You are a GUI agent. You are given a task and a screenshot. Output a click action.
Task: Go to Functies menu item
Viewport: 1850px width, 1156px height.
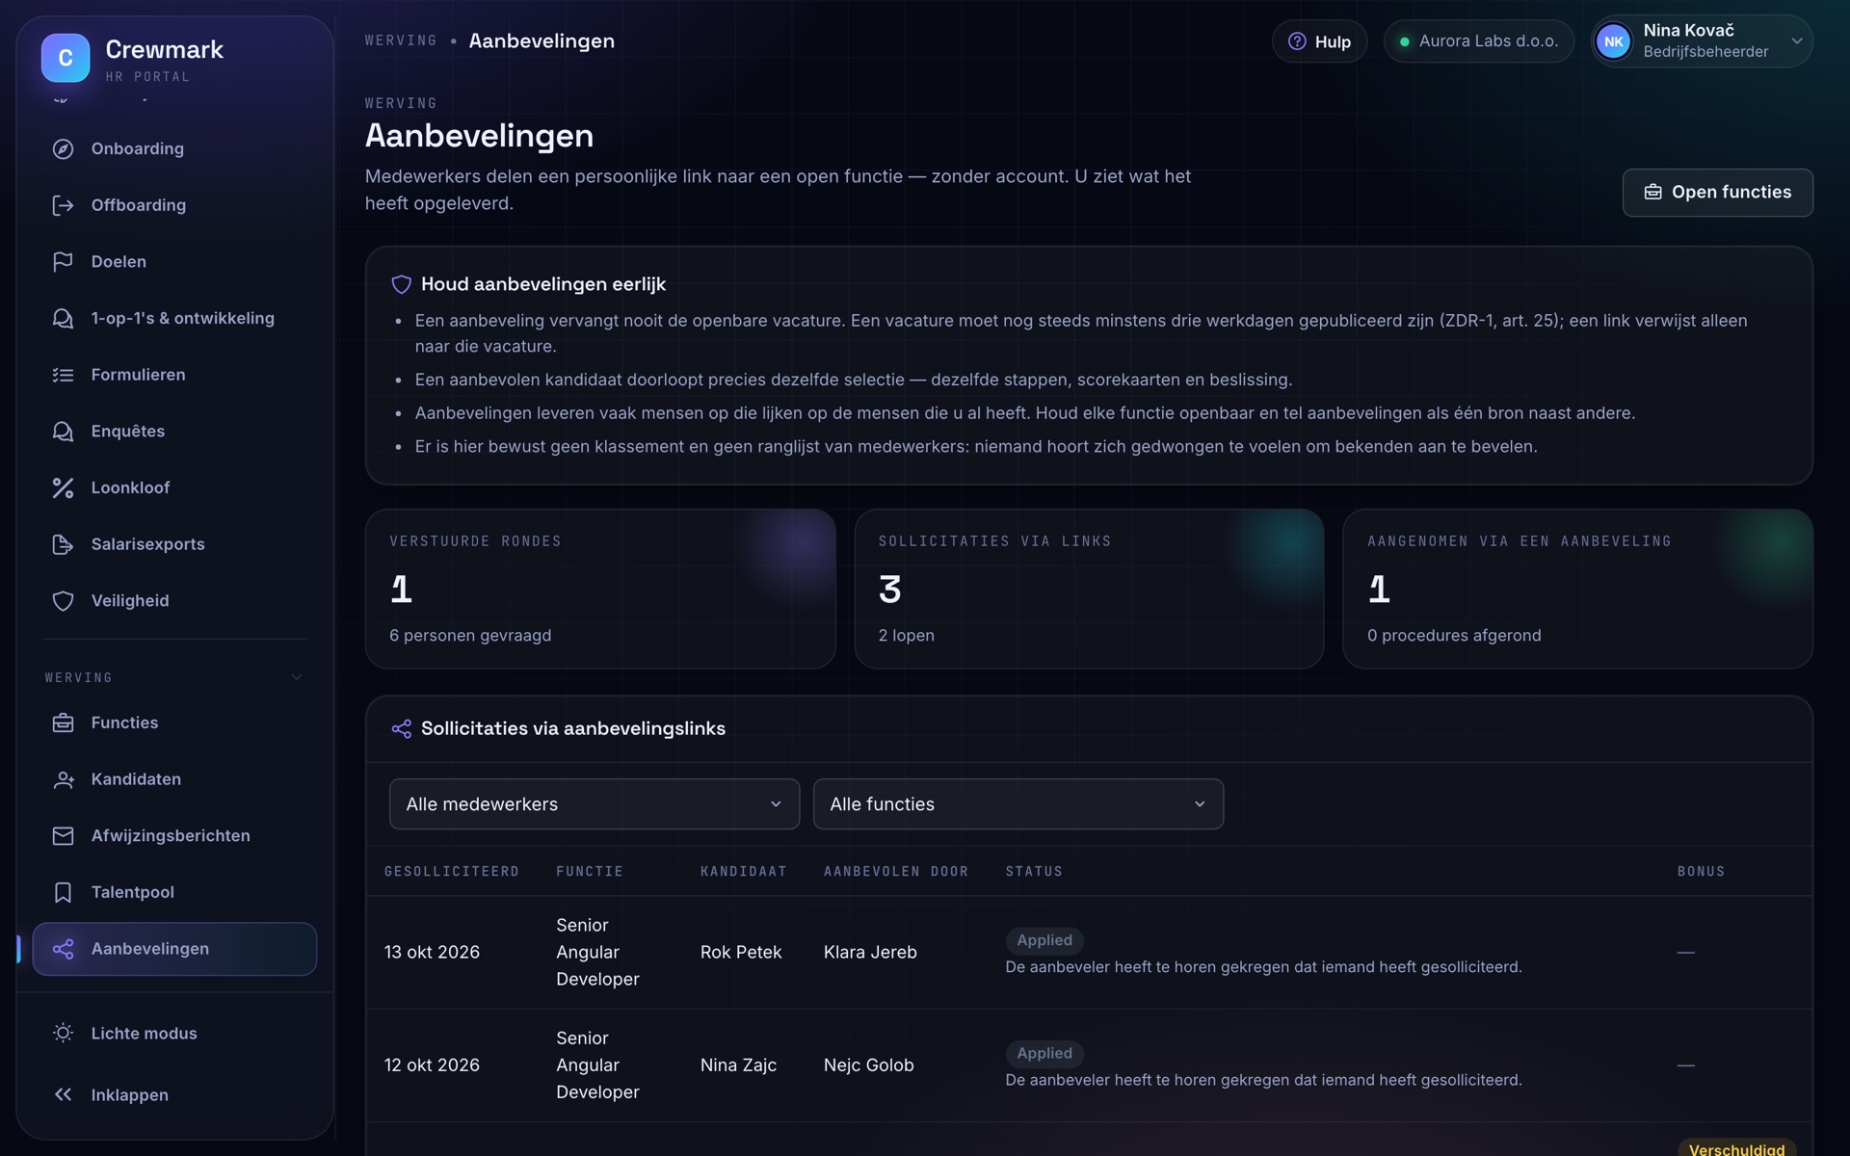tap(174, 722)
